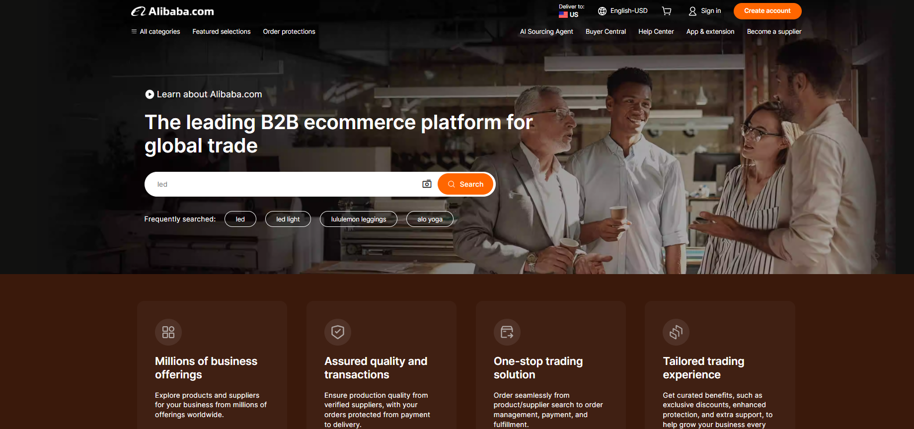
Task: Click the globe language icon
Action: 602,11
